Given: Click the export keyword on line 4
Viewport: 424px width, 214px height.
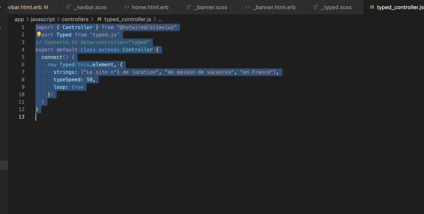Looking at the screenshot, I should [x=44, y=50].
